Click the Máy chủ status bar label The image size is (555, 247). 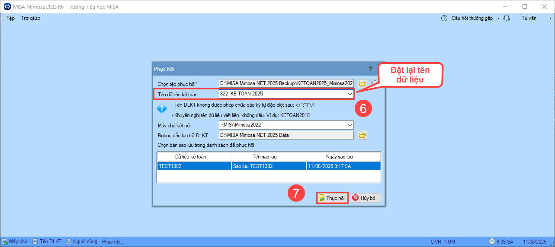coord(19,241)
